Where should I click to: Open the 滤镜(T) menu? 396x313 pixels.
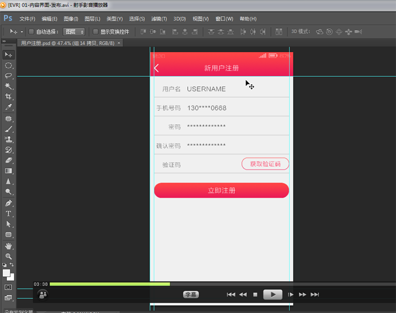(159, 19)
